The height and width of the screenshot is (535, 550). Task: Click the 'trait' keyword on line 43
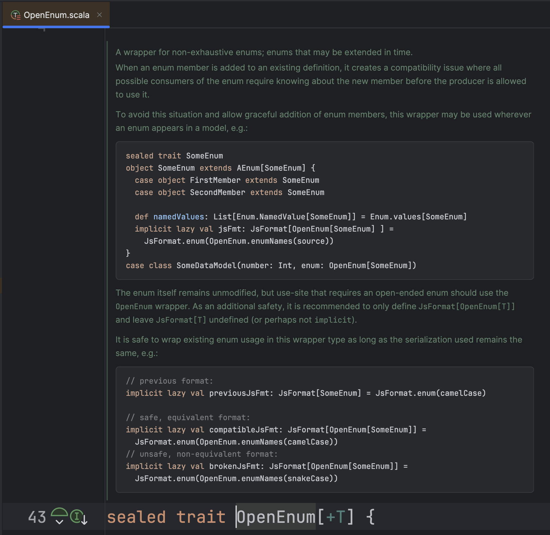201,517
